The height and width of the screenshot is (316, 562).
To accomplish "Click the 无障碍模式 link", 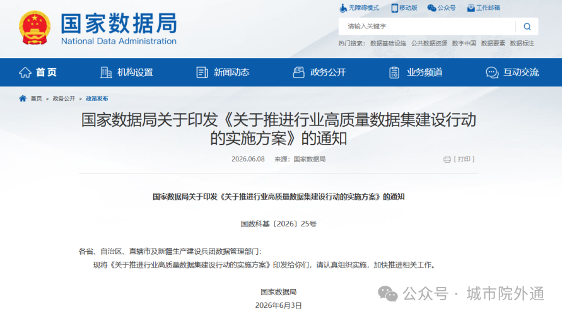I will point(364,8).
